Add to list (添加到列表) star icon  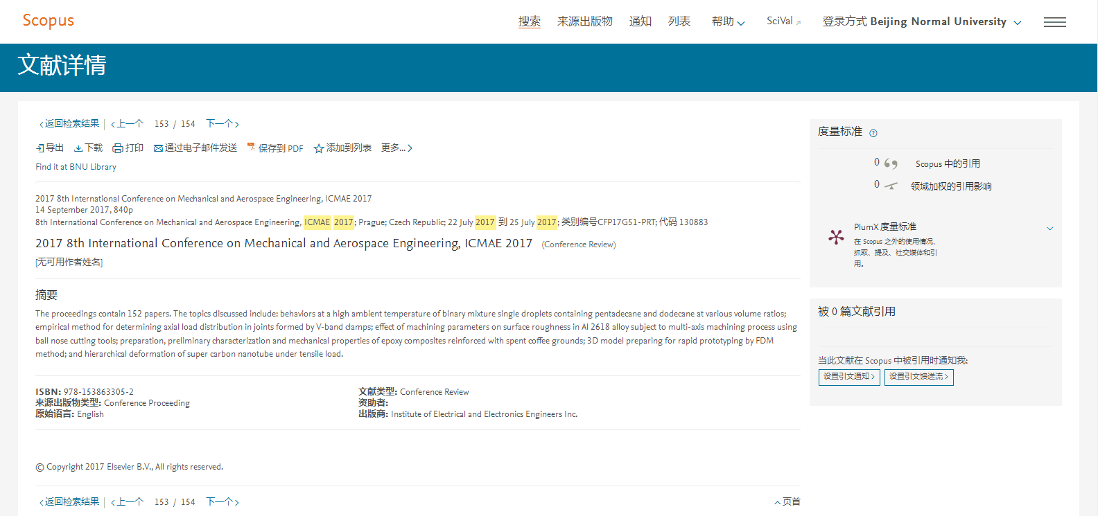coord(319,148)
